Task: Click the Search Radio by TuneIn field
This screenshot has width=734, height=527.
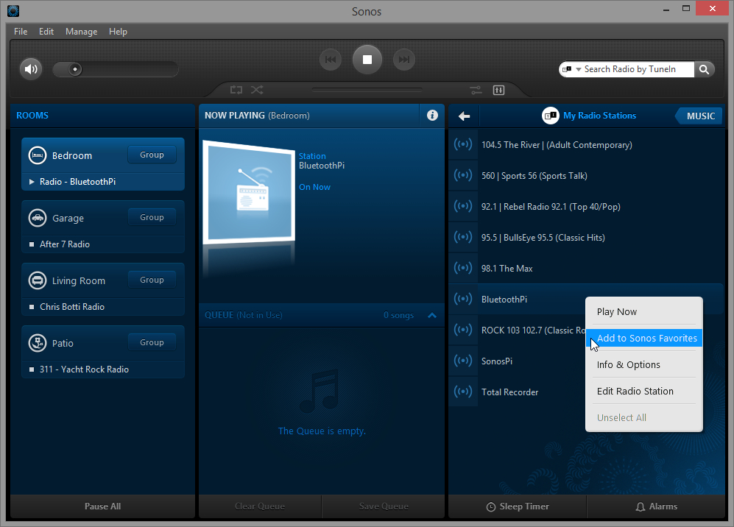Action: click(629, 69)
